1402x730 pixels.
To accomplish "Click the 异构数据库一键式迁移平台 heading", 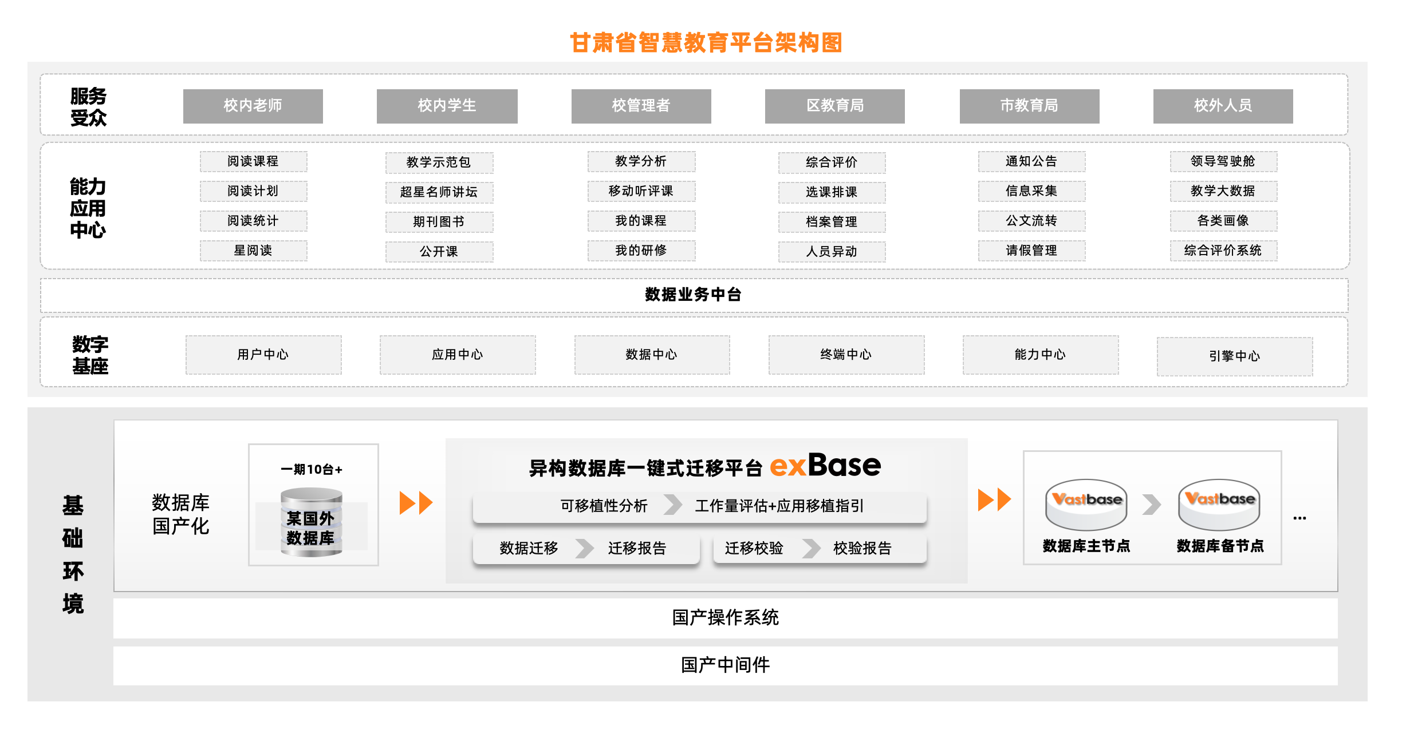I will coord(645,469).
